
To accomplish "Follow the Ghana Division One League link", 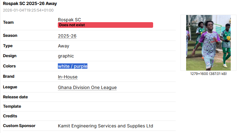I will click(x=87, y=87).
